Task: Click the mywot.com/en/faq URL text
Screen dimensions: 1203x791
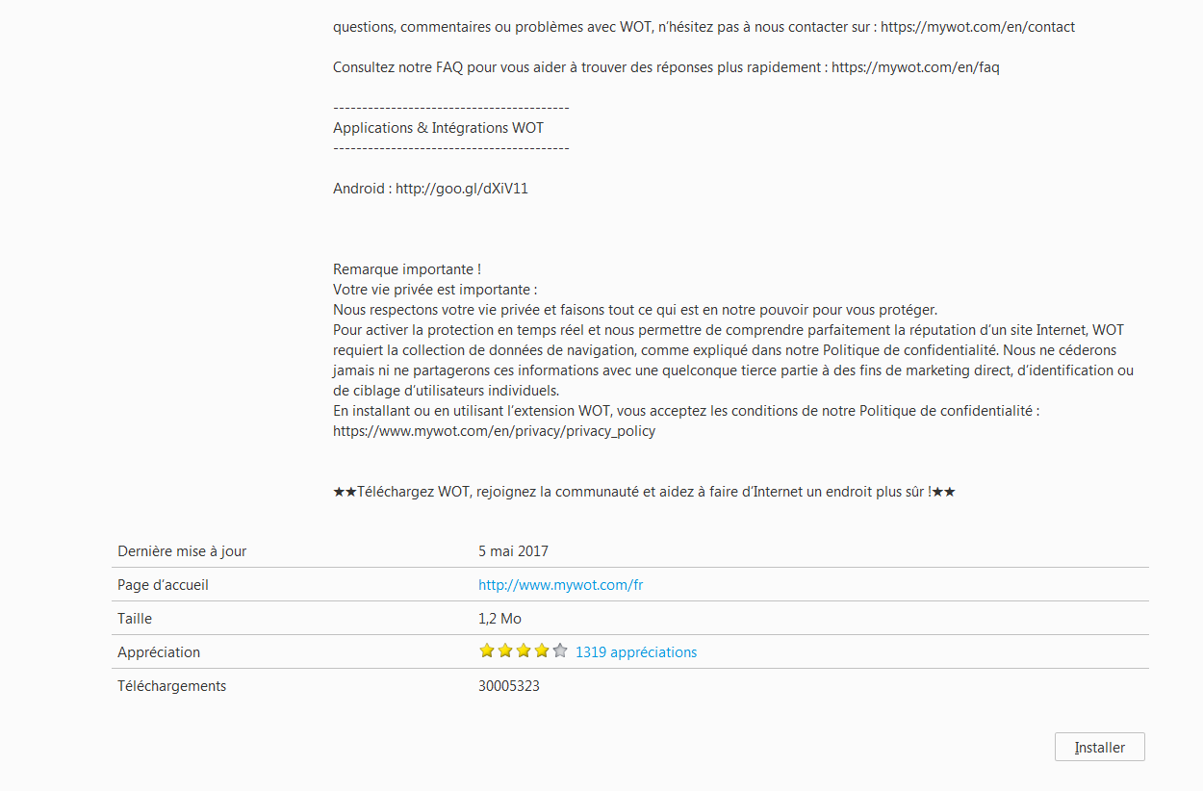Action: click(915, 67)
